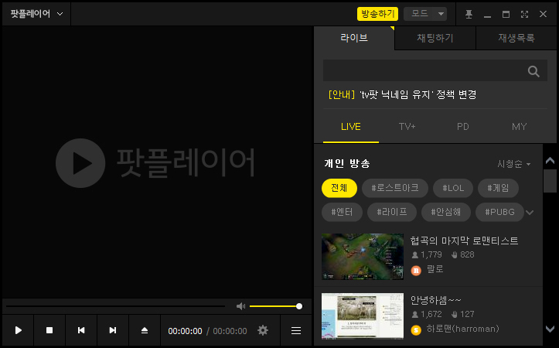
Task: Pin window on top with pin icon
Action: (x=469, y=14)
